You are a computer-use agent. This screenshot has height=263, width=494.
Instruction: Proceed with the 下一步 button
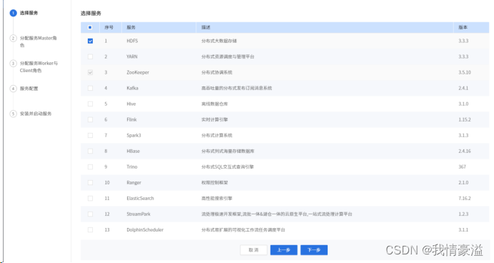click(x=314, y=250)
